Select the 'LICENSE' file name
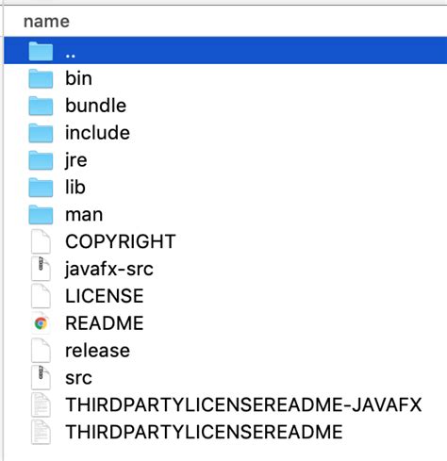447x461 pixels. coord(105,296)
